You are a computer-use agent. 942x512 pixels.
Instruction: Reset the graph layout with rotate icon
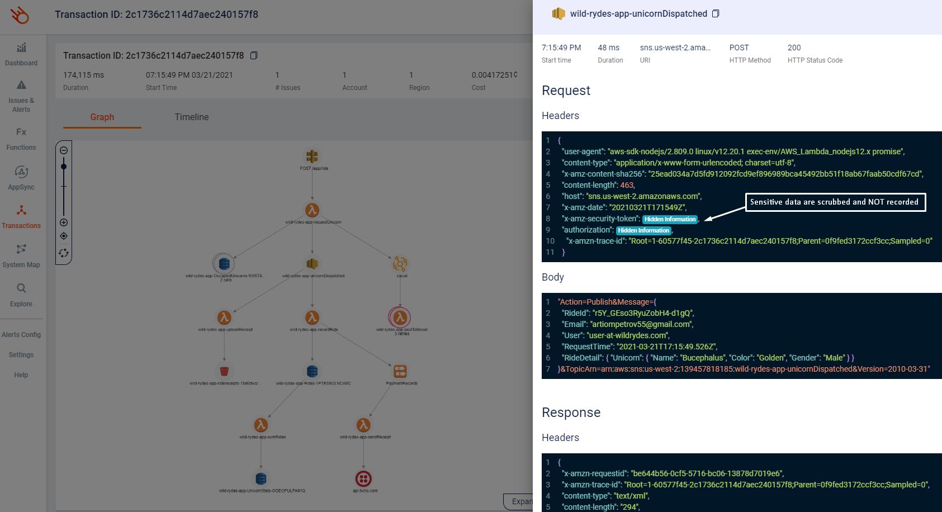[x=64, y=253]
